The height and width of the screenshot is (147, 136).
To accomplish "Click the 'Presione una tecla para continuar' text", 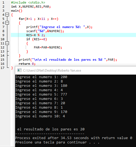I will (51, 142).
